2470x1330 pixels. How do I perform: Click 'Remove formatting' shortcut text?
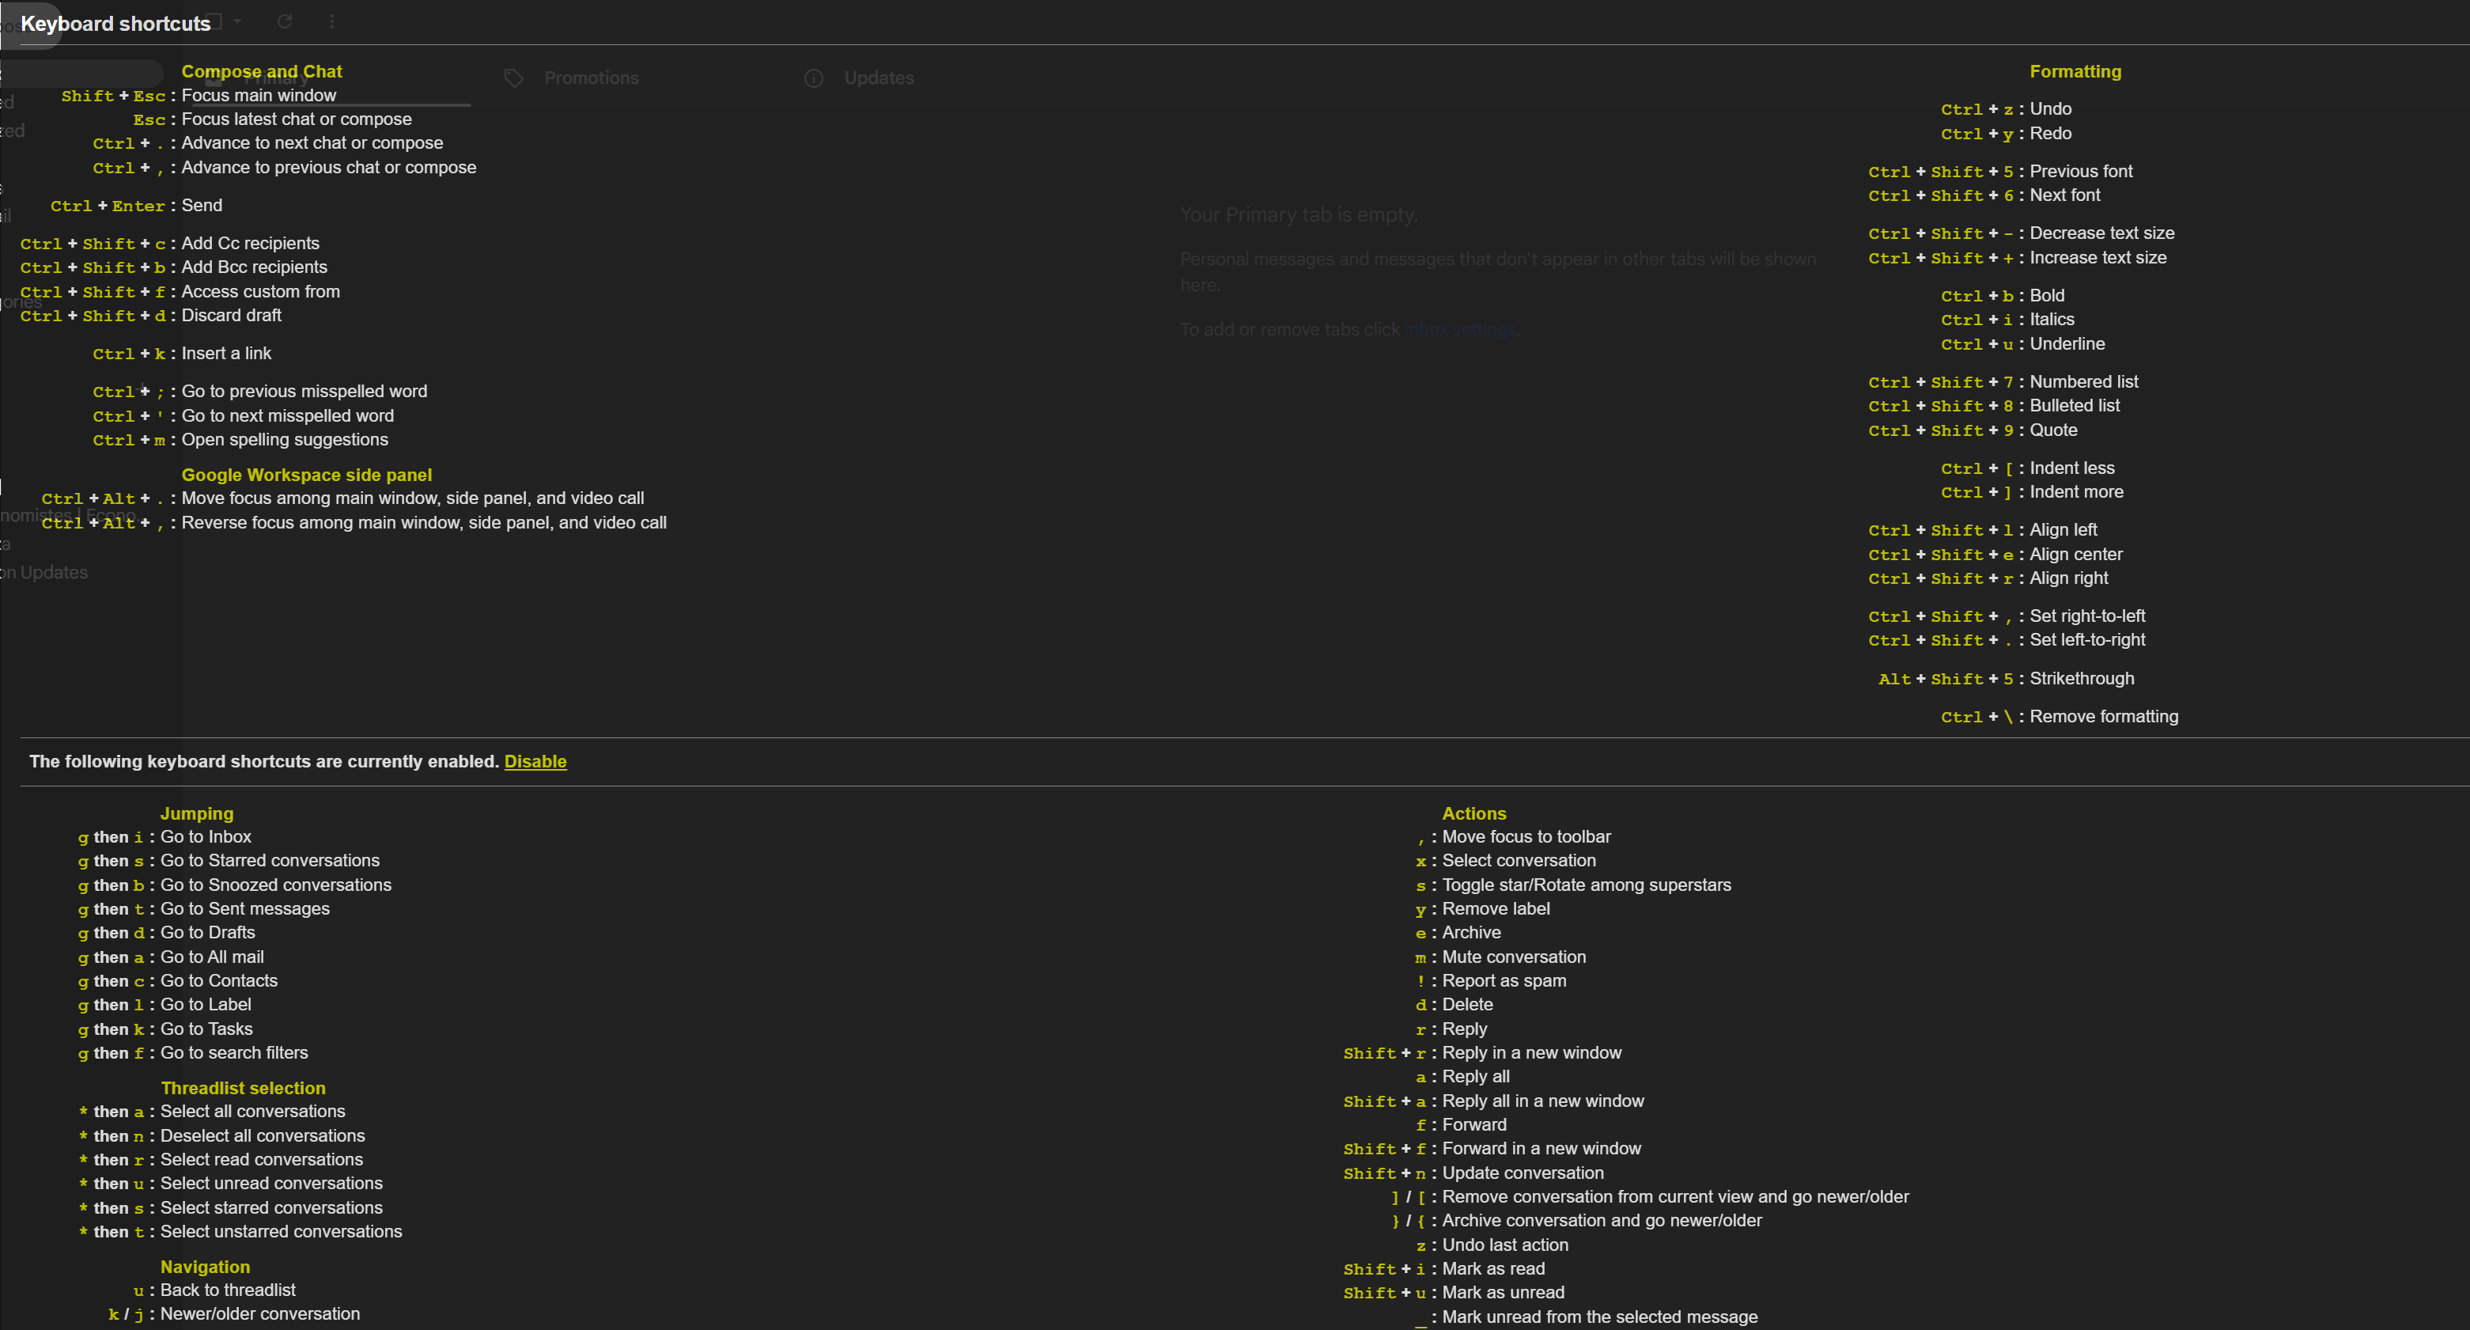click(2104, 716)
